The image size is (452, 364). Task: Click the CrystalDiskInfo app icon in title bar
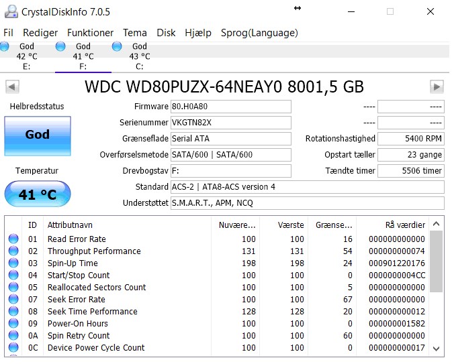[11, 12]
